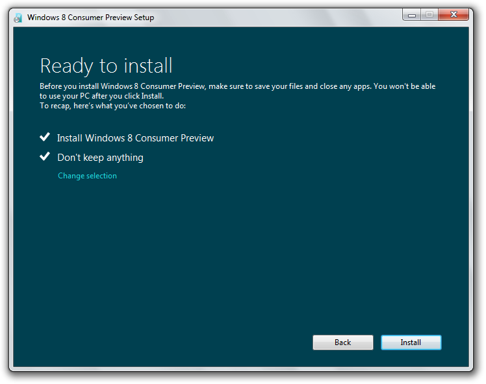
Task: Click the 'Before you install Windows 8' paragraph line
Action: click(x=237, y=86)
